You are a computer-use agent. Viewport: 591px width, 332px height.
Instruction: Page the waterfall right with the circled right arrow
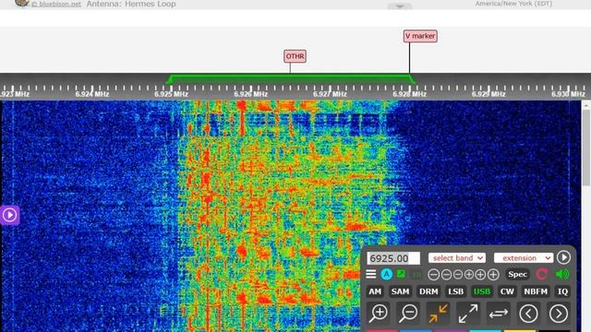click(558, 314)
